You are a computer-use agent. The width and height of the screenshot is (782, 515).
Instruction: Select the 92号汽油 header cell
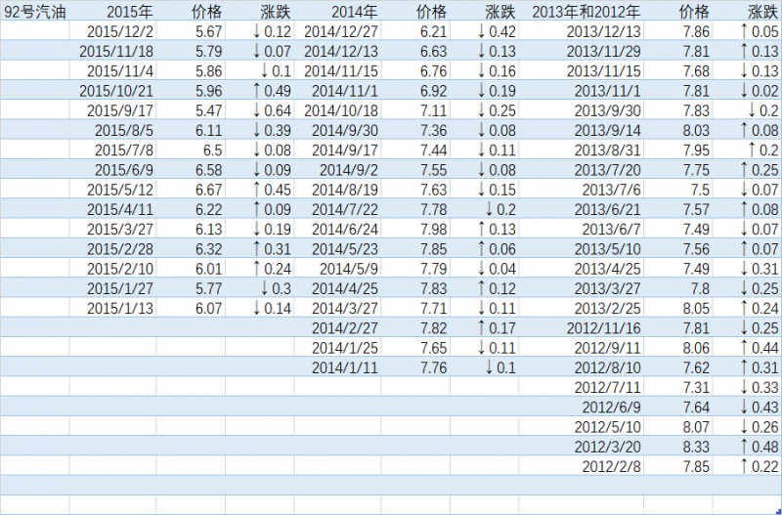point(35,12)
